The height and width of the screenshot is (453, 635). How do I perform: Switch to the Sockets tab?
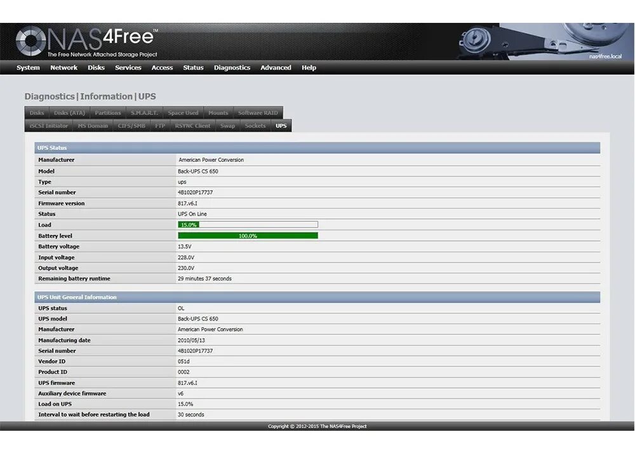tap(255, 126)
